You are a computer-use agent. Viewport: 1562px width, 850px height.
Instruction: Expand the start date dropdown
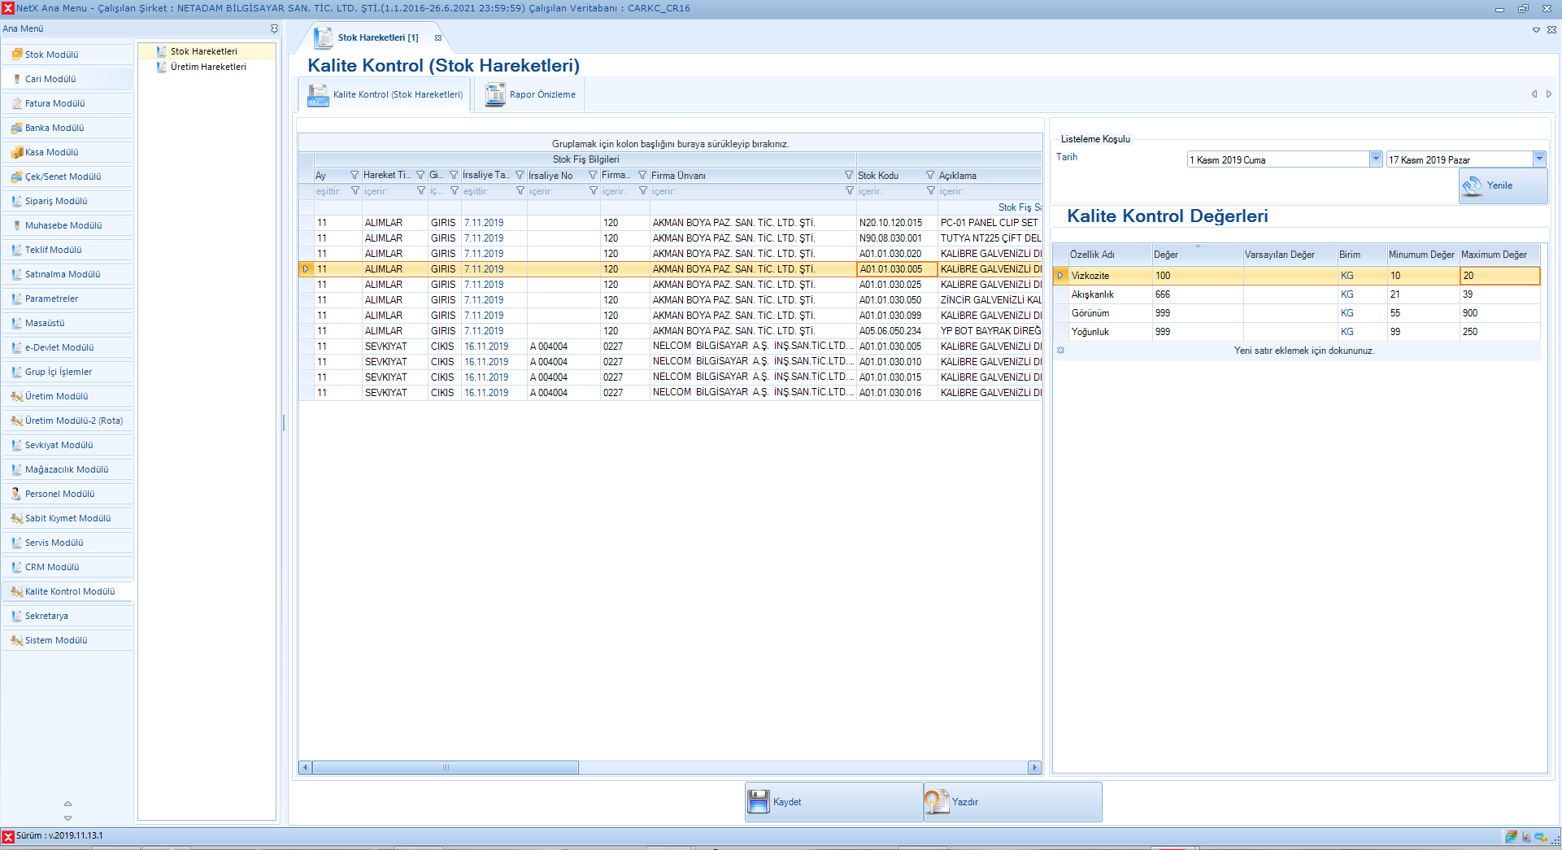pyautogui.click(x=1375, y=159)
